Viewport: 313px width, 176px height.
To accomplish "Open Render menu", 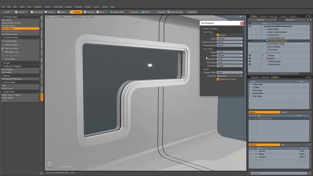I will coord(88,7).
